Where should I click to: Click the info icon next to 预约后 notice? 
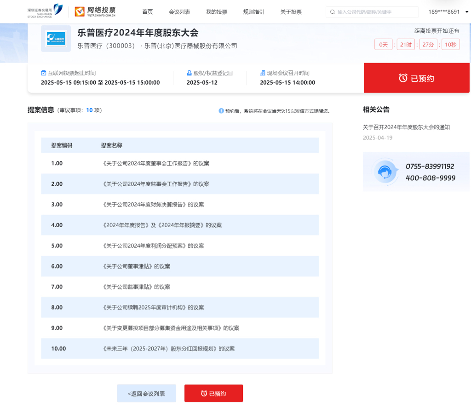[x=221, y=111]
